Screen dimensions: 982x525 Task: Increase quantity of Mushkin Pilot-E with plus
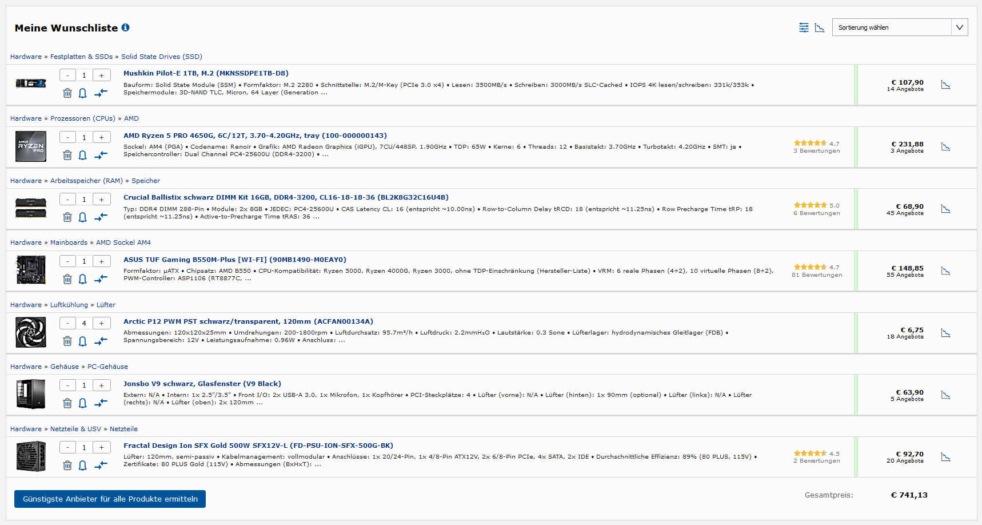tap(102, 75)
